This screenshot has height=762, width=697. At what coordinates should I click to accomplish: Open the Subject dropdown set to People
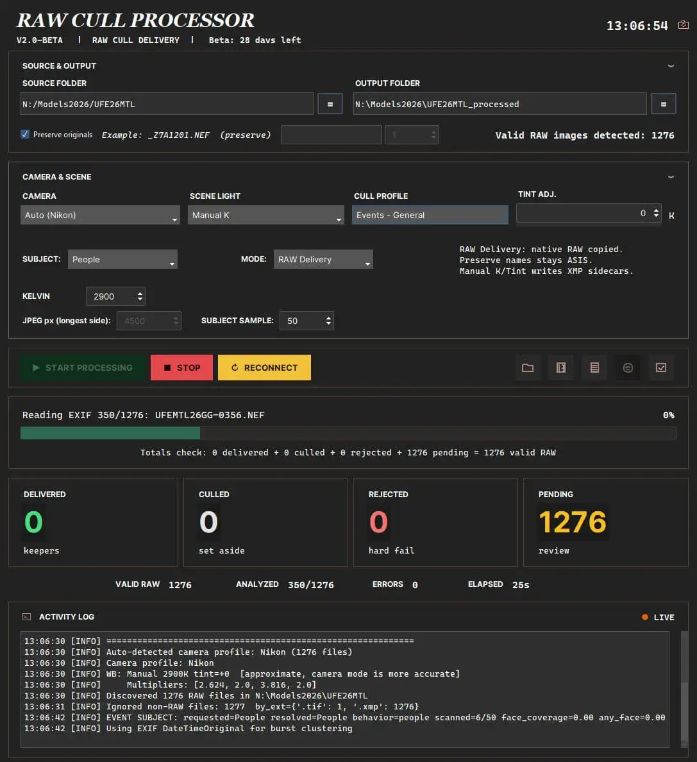tap(122, 259)
